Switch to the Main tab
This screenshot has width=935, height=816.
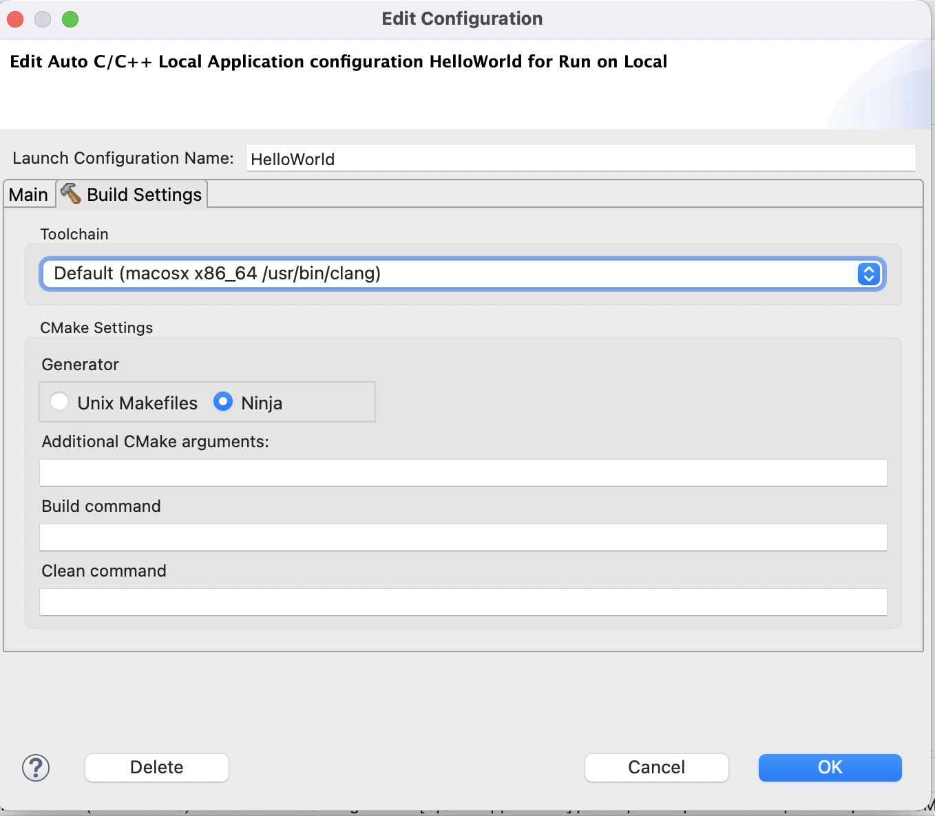pos(28,195)
